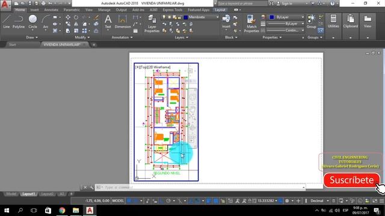Click the Stretch tool icon
Viewport: 385px width, 216px height.
pos(68,31)
